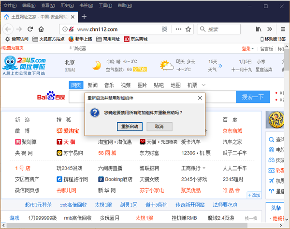Click the 取消 button in dialog
The image size is (290, 229).
(x=159, y=127)
